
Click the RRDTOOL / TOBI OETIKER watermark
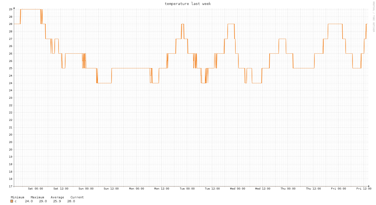[374, 17]
